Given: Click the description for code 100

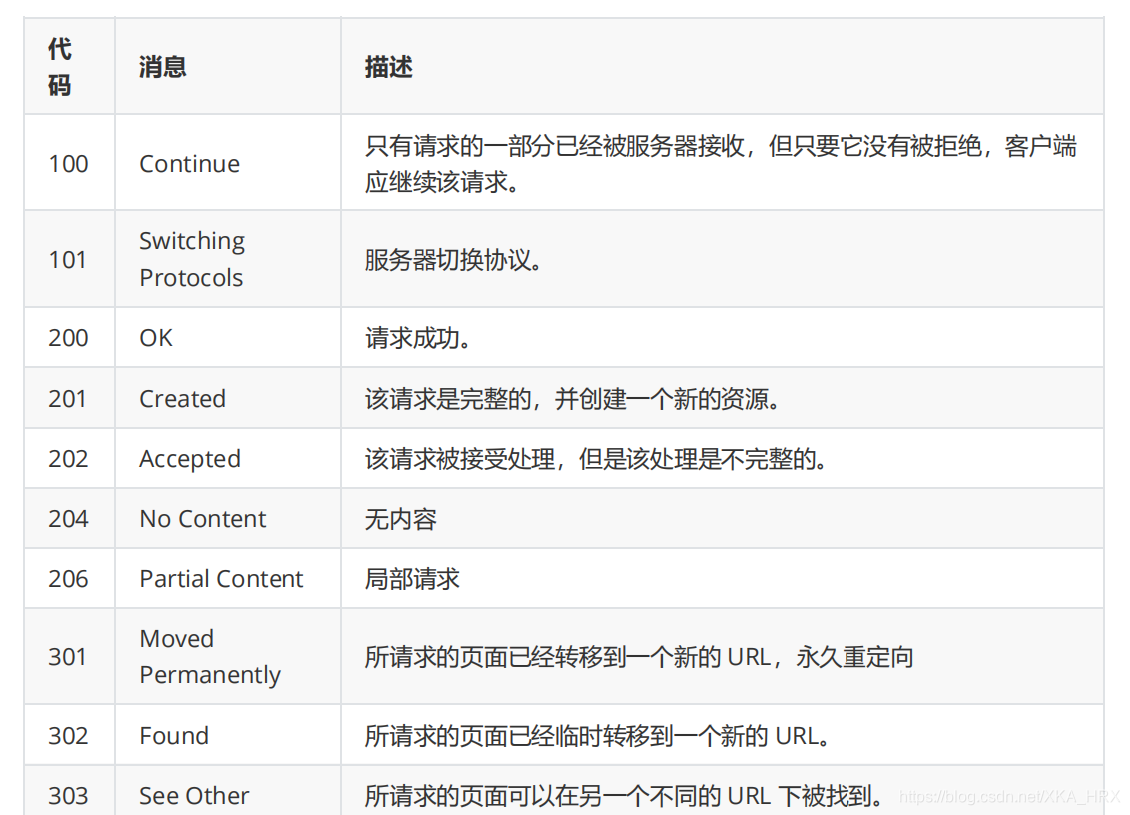Looking at the screenshot, I should click(x=721, y=164).
